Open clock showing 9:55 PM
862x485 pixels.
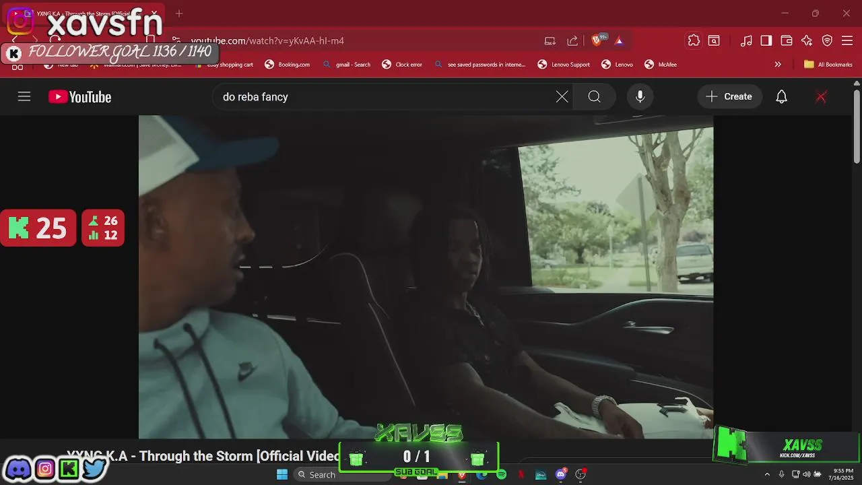point(843,474)
